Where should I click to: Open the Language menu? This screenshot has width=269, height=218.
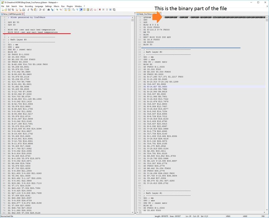(x=39, y=6)
